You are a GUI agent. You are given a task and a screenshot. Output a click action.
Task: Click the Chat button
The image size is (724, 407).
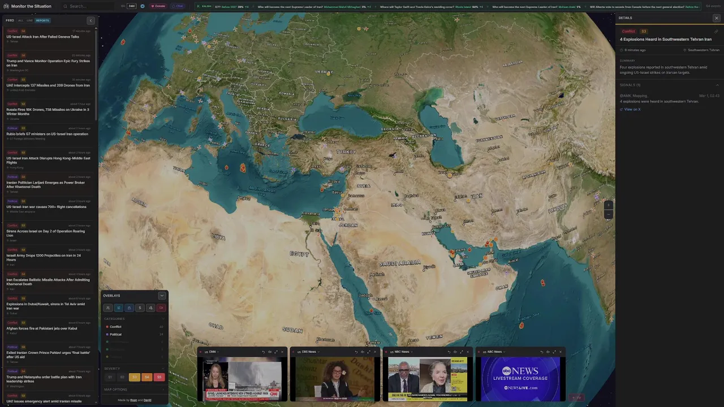pyautogui.click(x=178, y=6)
